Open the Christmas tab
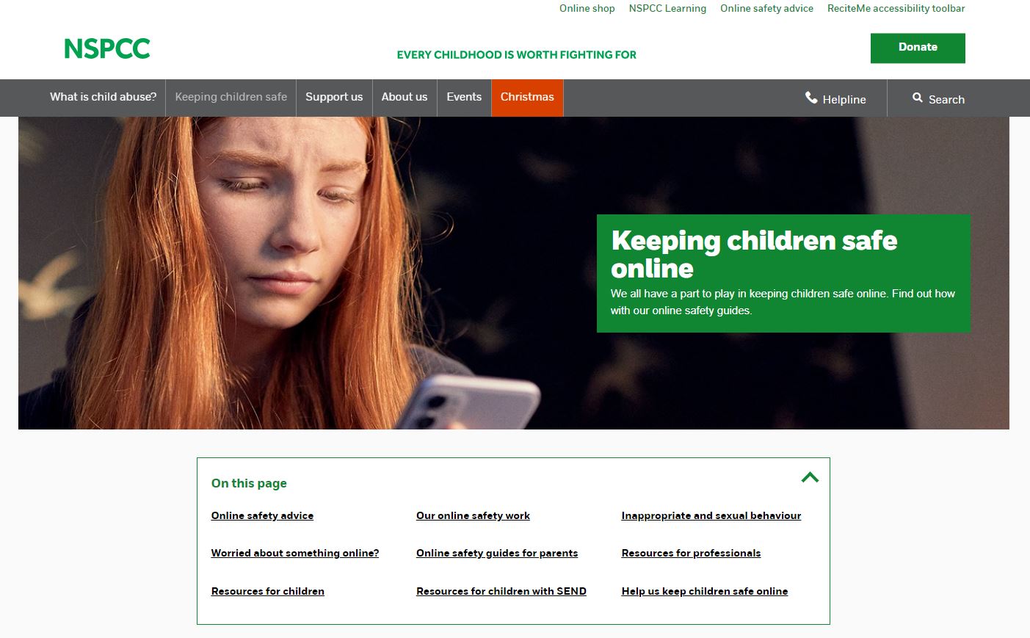The image size is (1030, 638). [527, 97]
